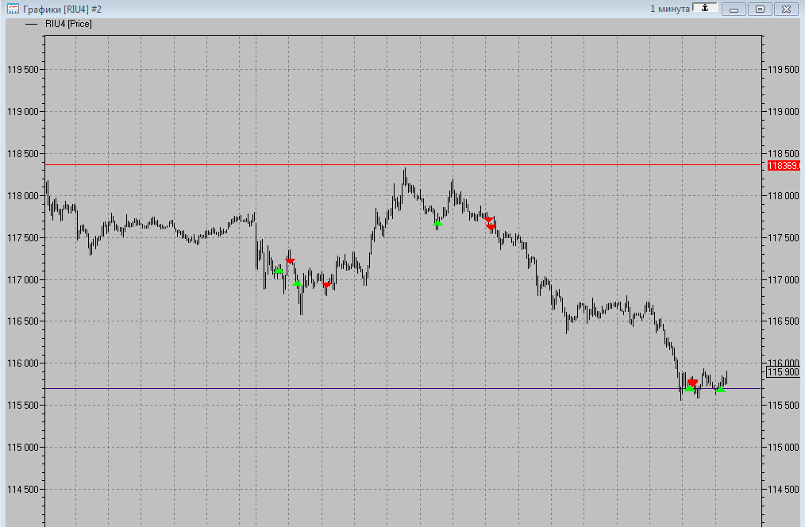Click the last green buy triangle at chart end
This screenshot has height=527, width=805.
click(720, 390)
